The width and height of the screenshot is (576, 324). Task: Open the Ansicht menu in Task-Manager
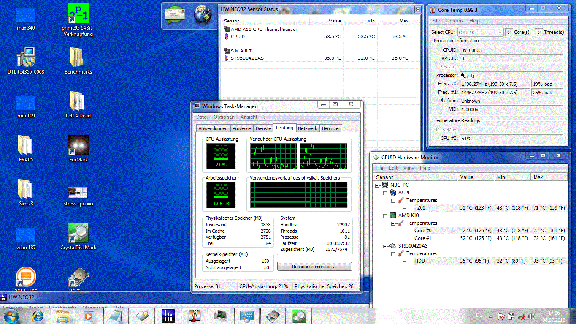249,117
